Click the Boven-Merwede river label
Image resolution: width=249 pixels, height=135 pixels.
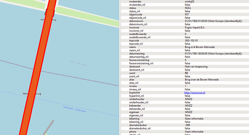click(79, 63)
